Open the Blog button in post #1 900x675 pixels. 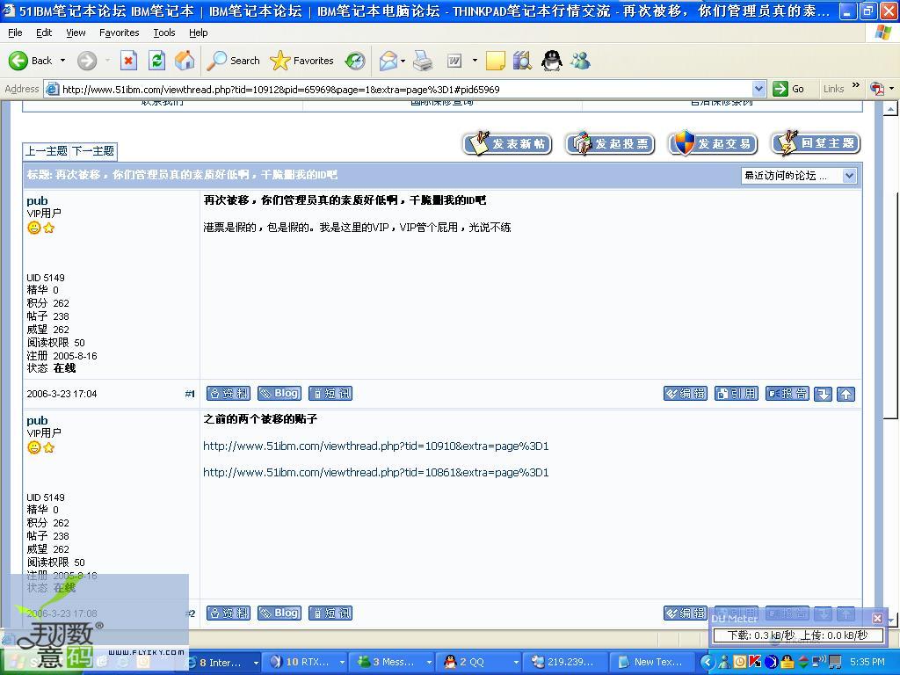[279, 393]
